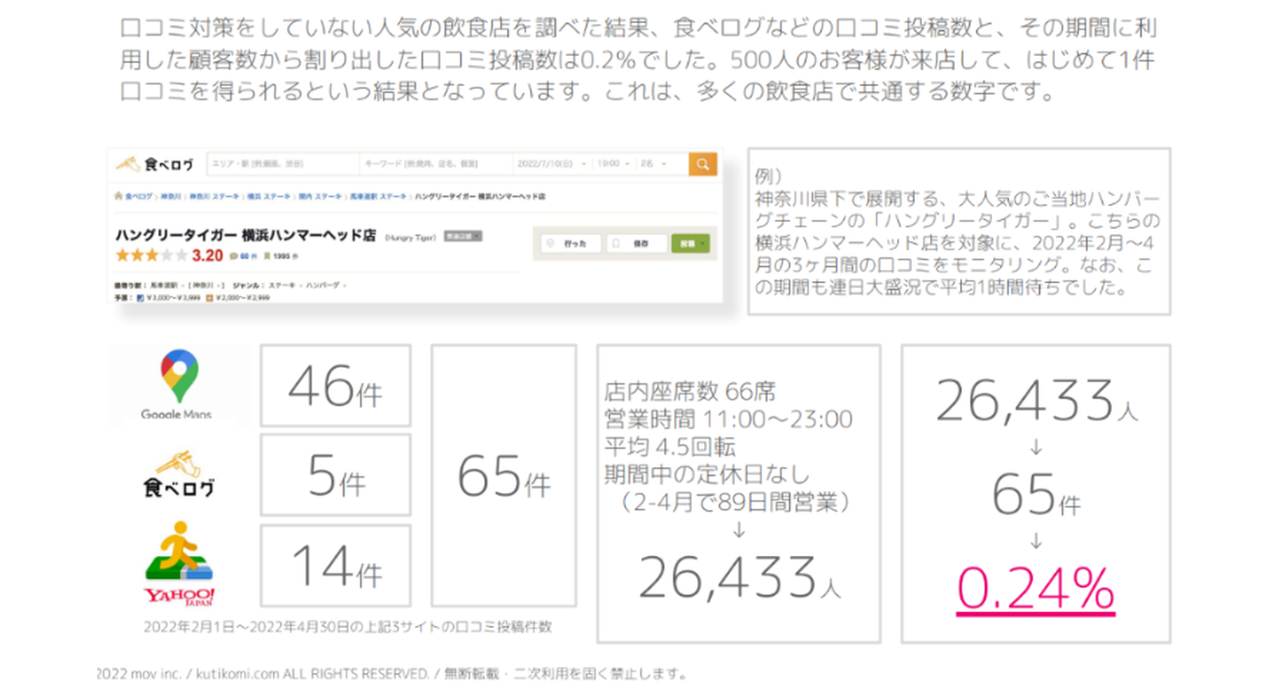Click the 店内座席数 66席 line
This screenshot has height=689, width=1279.
tap(690, 391)
